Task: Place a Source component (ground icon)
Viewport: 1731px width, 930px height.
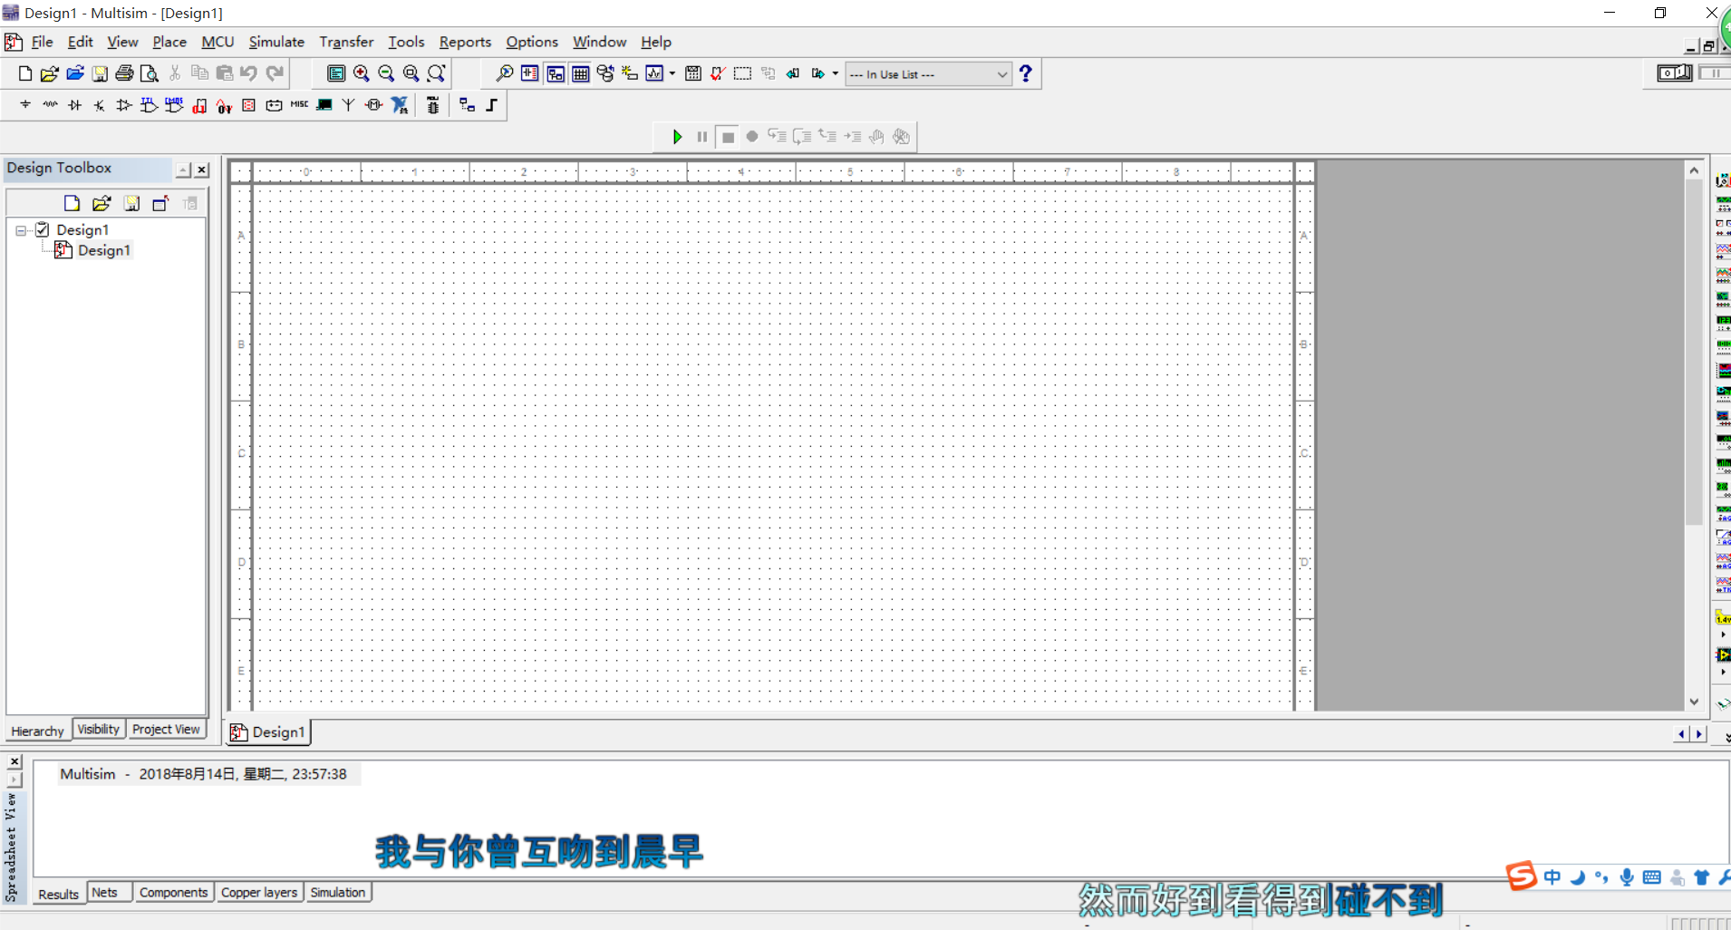Action: [x=25, y=105]
